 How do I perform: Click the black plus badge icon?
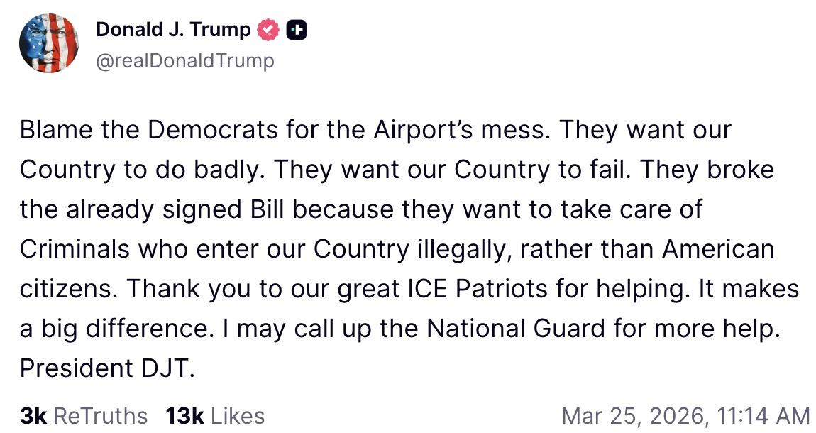click(296, 30)
